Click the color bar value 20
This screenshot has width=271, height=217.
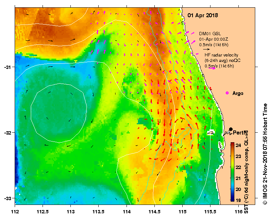238,190
